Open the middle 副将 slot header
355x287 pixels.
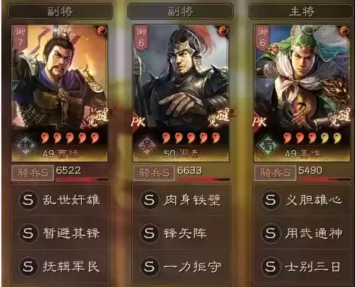click(x=180, y=11)
